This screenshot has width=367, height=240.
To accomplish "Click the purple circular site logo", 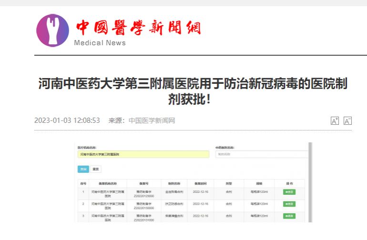I will coord(53,30).
